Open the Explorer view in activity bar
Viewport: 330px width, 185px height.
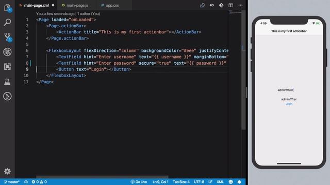(x=7, y=8)
